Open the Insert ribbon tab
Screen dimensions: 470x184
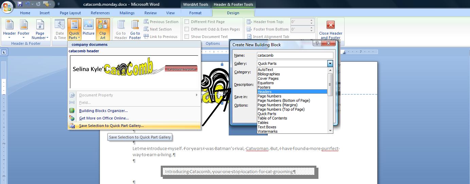[45, 13]
